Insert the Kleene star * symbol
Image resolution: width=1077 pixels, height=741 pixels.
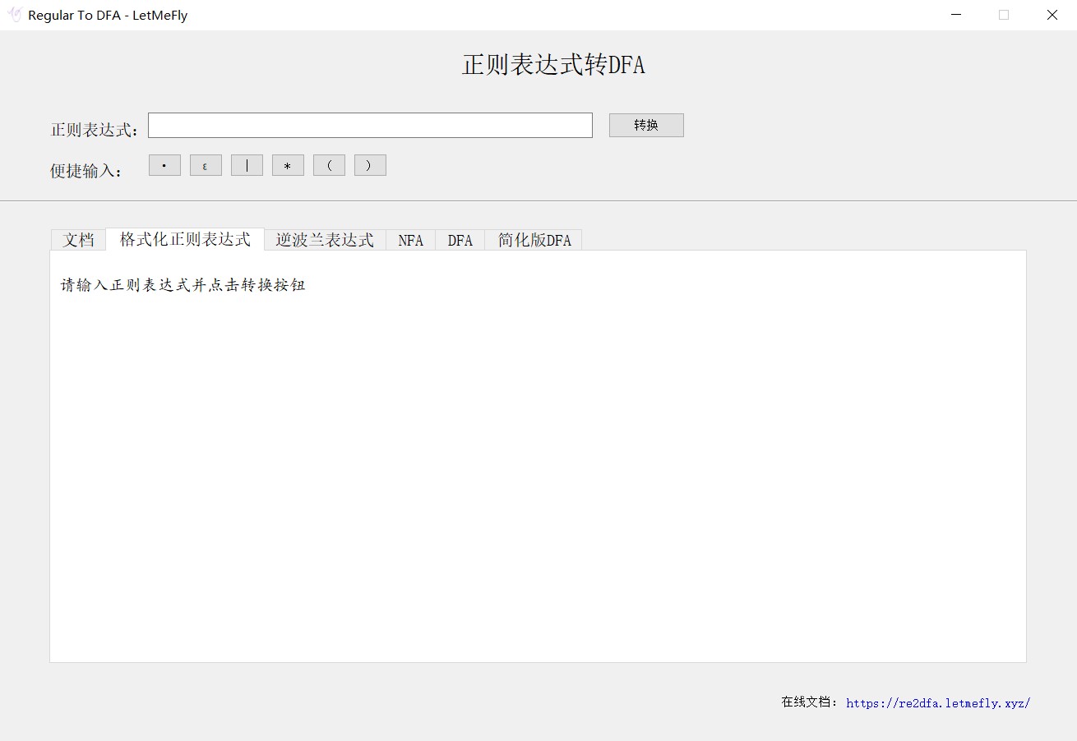tap(288, 165)
